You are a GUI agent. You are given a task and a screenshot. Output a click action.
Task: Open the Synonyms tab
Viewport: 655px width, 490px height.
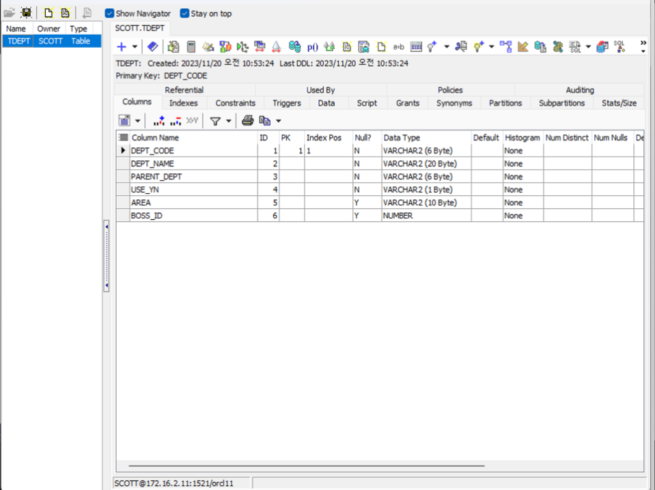pyautogui.click(x=454, y=103)
